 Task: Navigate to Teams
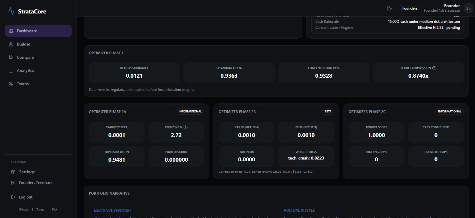[x=38, y=84]
